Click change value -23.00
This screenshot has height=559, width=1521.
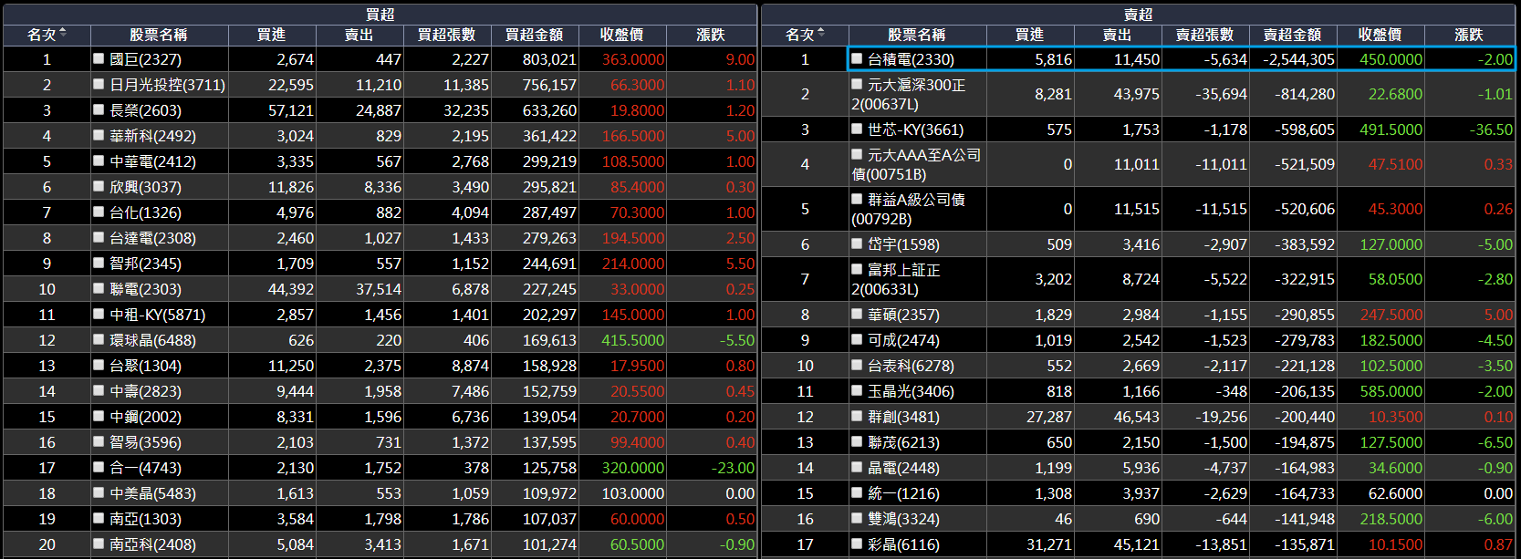[733, 468]
